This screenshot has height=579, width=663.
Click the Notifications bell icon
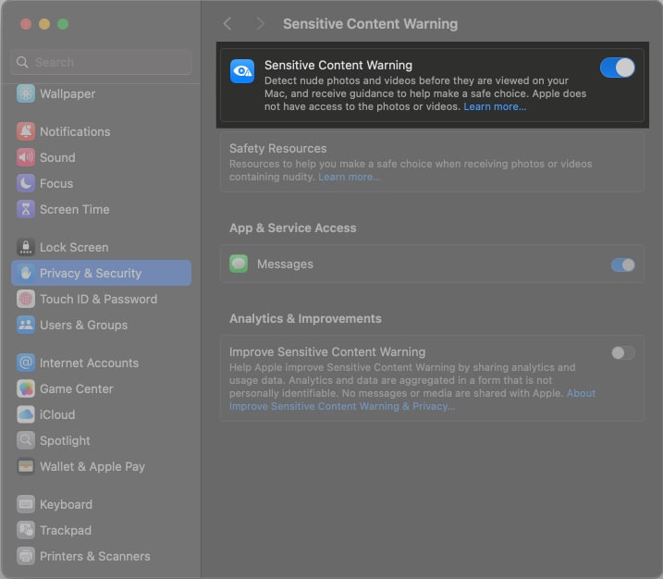[x=26, y=131]
